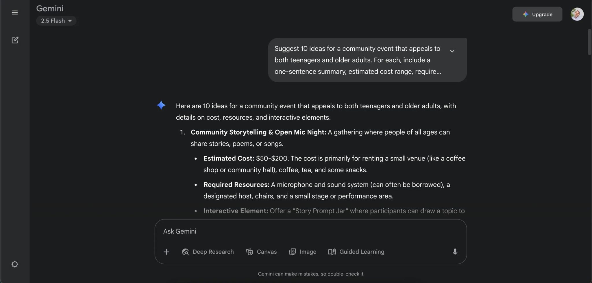
Task: Click the Canvas tool icon
Action: coord(249,252)
